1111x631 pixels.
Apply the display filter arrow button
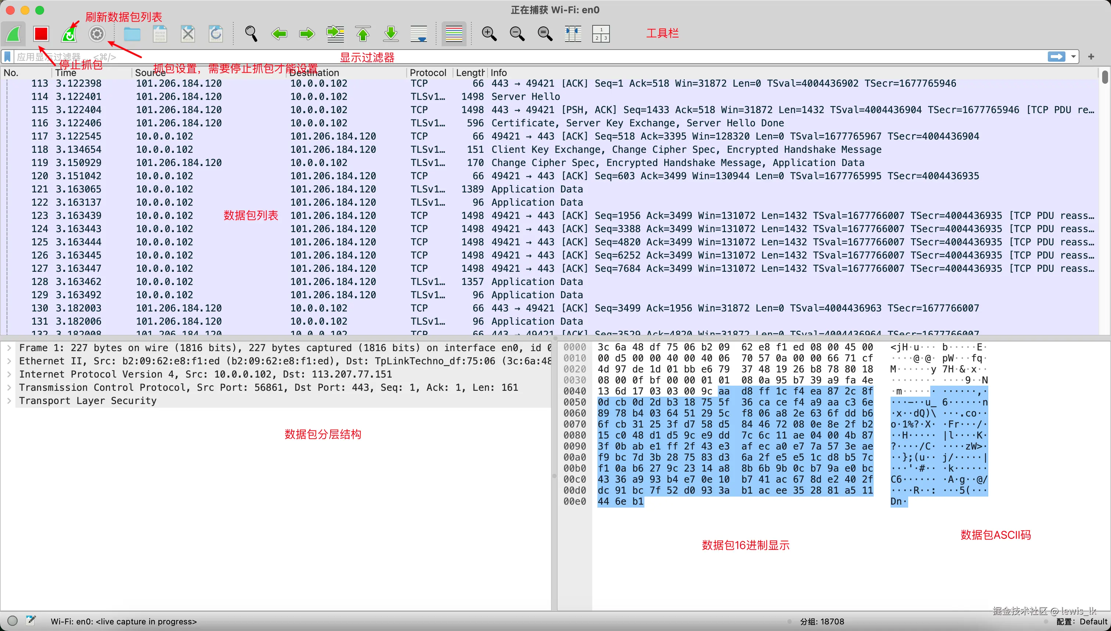point(1056,57)
